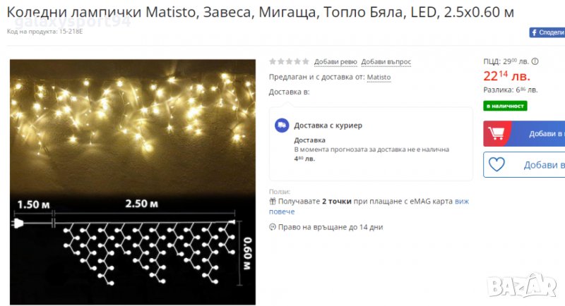565x306 pixels.
Task: Follow the 'виж повече' link
Action: coord(369,207)
